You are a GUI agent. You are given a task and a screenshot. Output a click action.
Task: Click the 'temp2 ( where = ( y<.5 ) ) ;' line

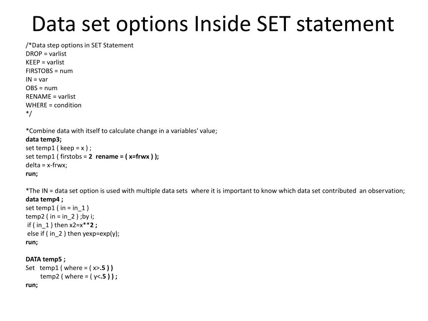[79, 277]
